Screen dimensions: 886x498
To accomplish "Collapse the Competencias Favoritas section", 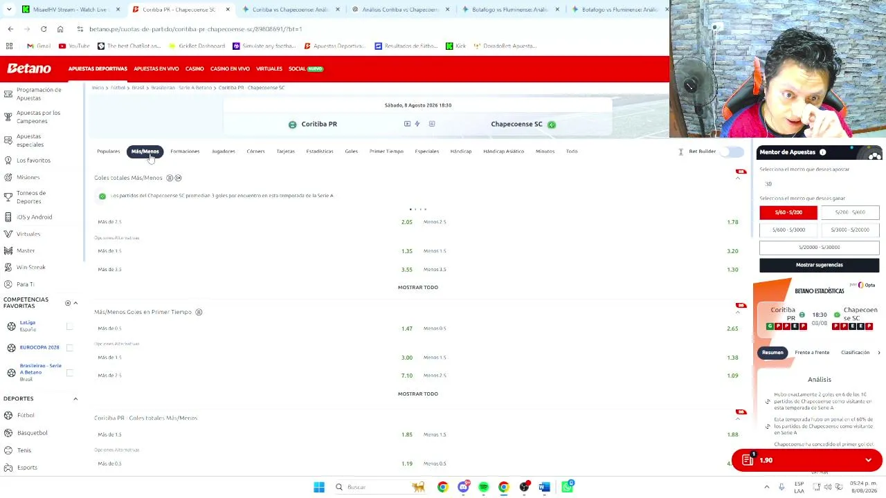I will coord(75,303).
